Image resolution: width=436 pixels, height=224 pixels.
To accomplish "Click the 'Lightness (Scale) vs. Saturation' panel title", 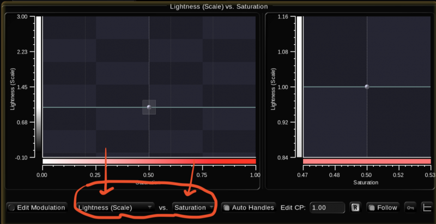I will click(x=218, y=6).
